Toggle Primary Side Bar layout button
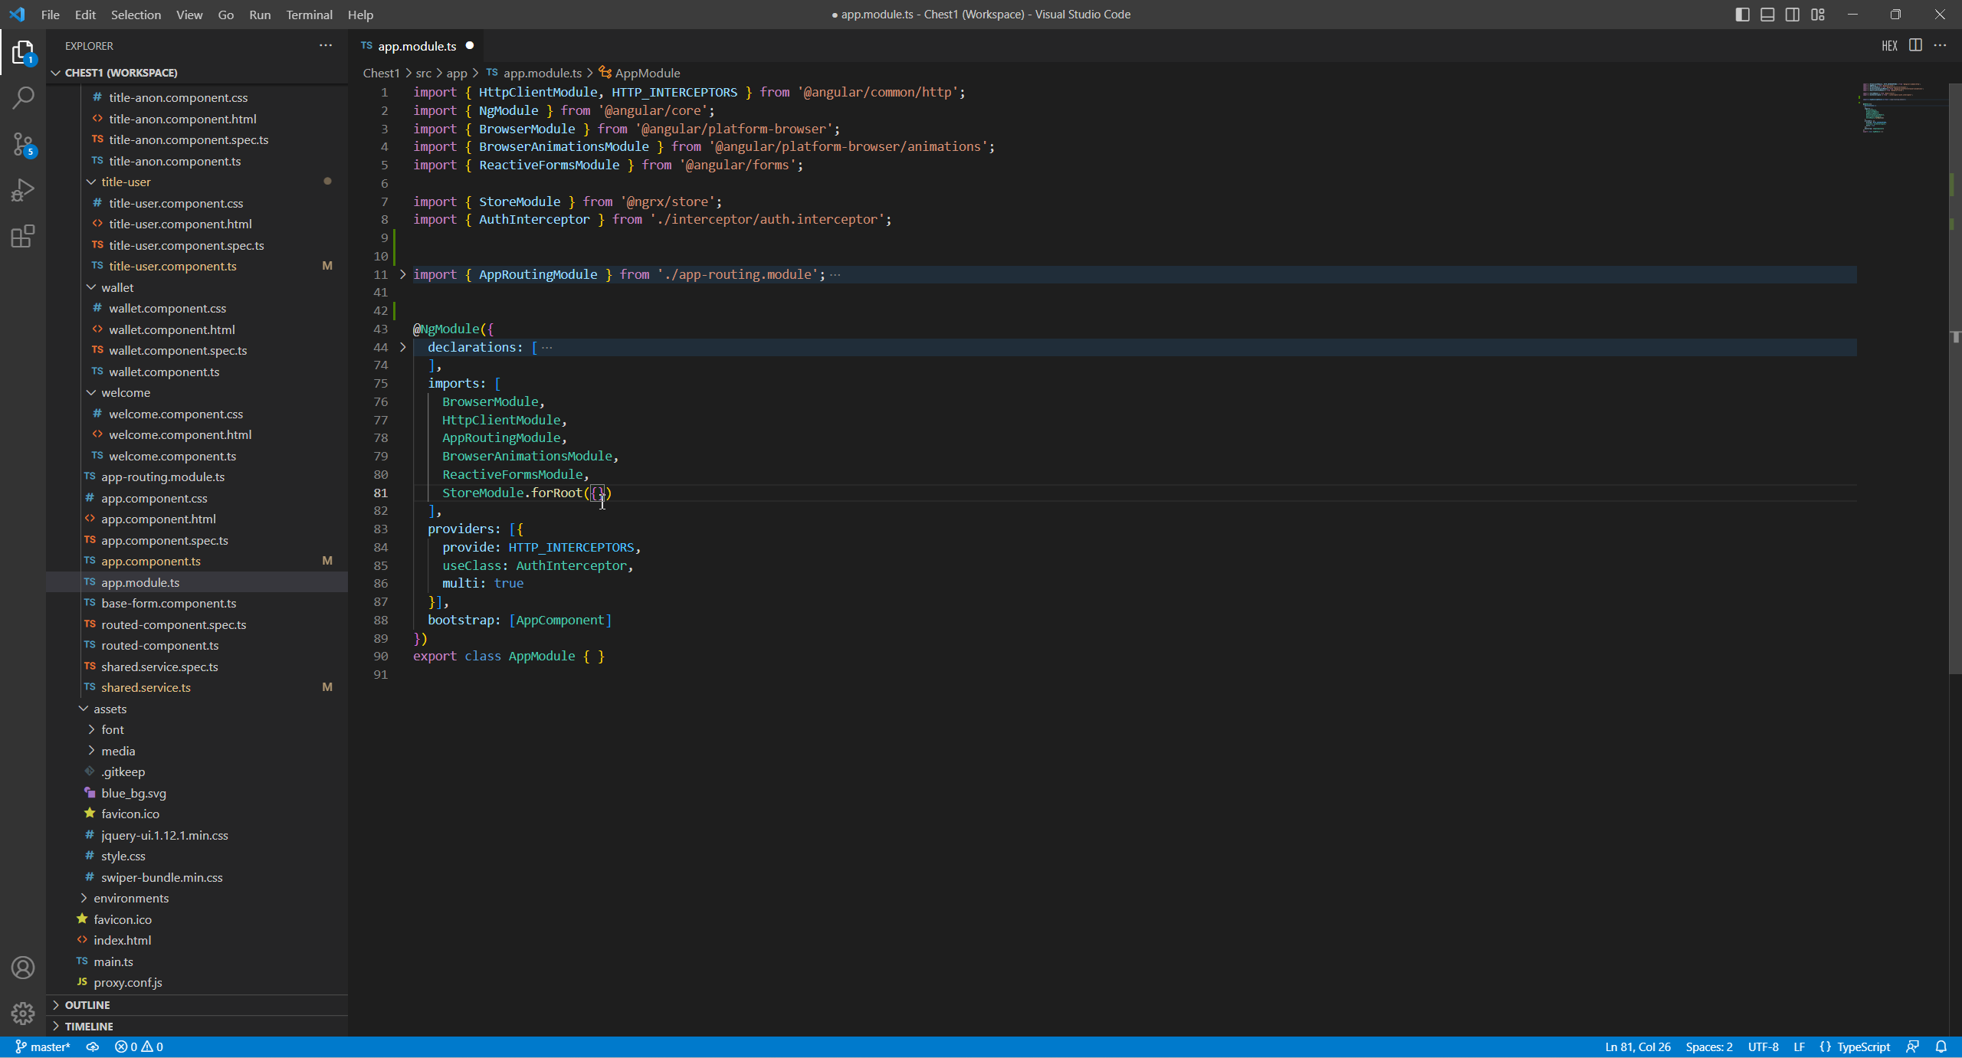 pyautogui.click(x=1742, y=15)
